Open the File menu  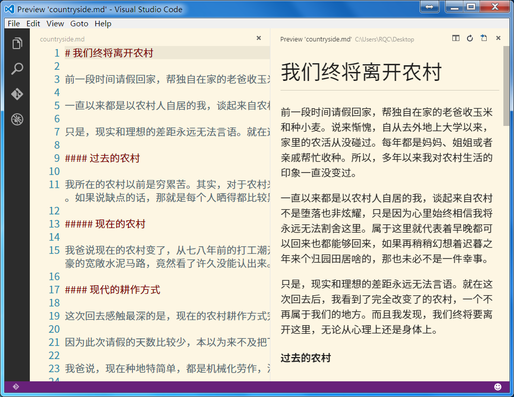click(x=14, y=24)
